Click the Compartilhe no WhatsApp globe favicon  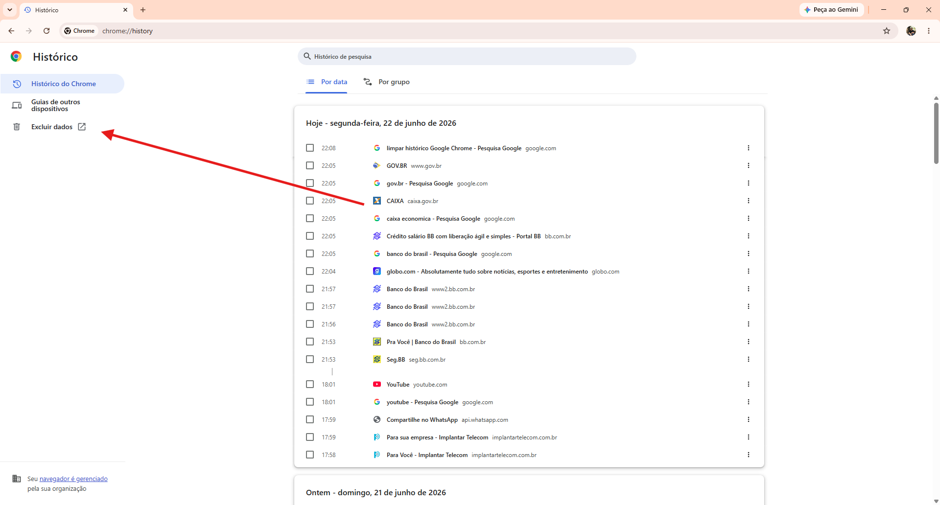pos(376,419)
